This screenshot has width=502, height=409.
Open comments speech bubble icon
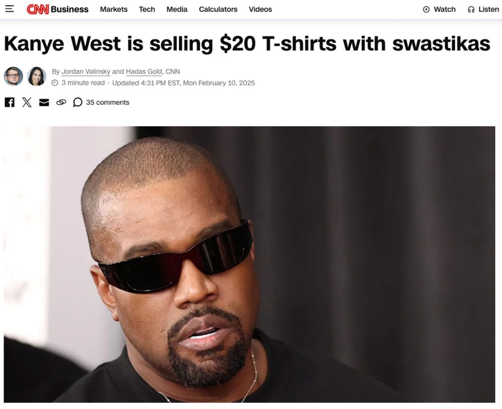click(x=78, y=102)
